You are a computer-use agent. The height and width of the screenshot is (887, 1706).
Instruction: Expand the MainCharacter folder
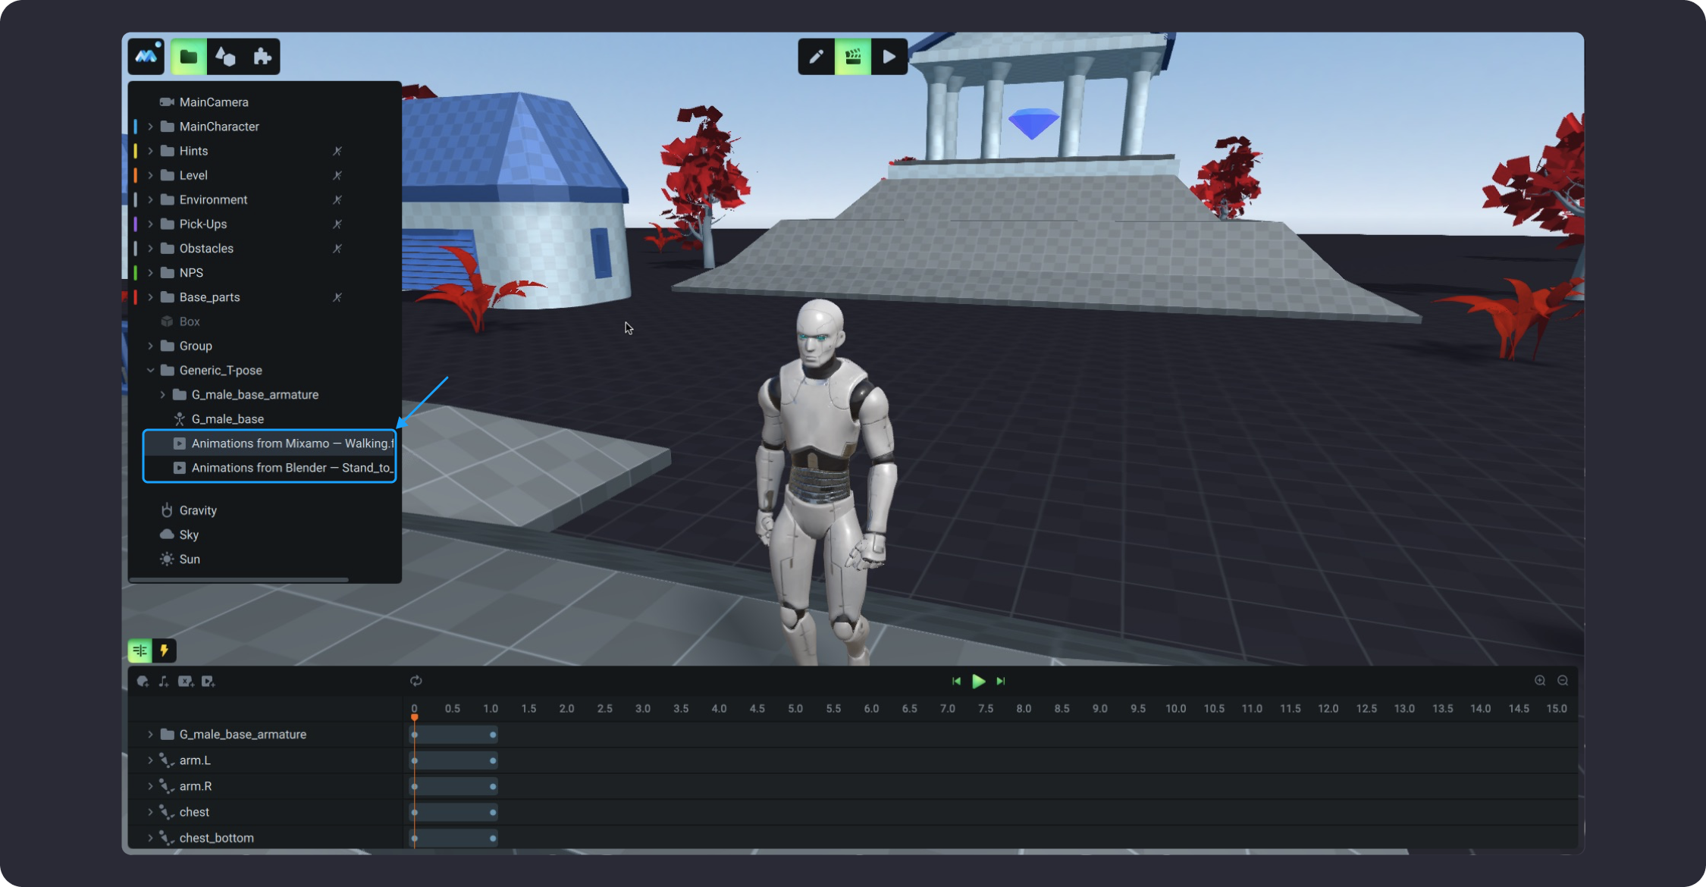click(150, 127)
